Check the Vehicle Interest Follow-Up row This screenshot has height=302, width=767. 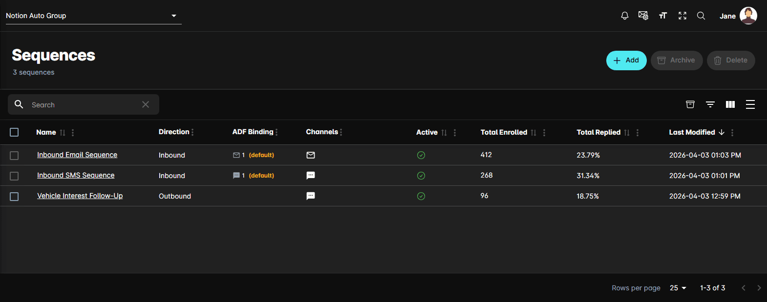(14, 197)
